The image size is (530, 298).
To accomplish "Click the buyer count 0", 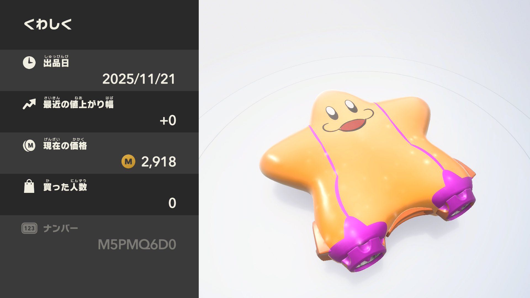I will tap(172, 203).
